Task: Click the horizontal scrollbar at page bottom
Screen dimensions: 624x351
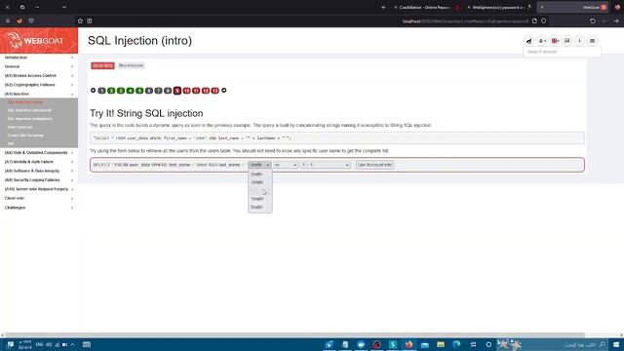Action: point(294,335)
